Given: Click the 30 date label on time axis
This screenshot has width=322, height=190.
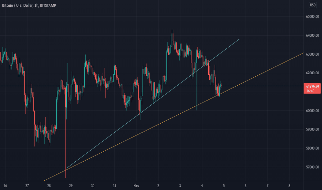Looking at the screenshot, I should click(93, 186).
